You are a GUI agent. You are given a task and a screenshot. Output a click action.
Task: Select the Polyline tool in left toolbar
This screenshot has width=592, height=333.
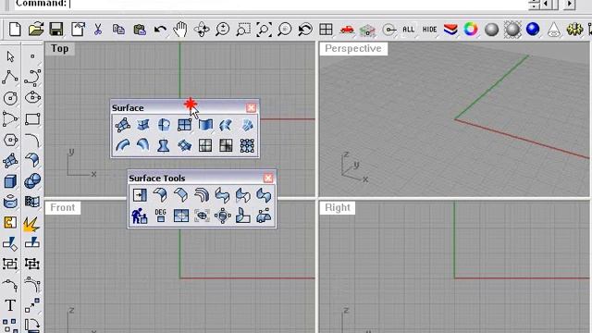click(10, 77)
